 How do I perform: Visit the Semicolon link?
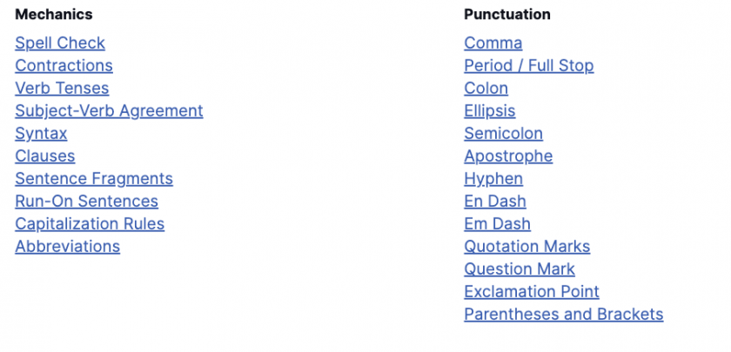point(504,134)
